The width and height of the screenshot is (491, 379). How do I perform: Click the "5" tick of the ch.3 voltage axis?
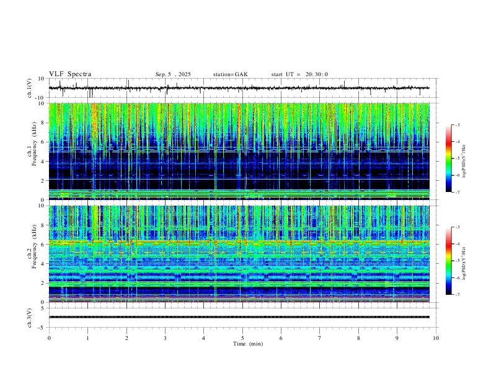[x=43, y=308]
